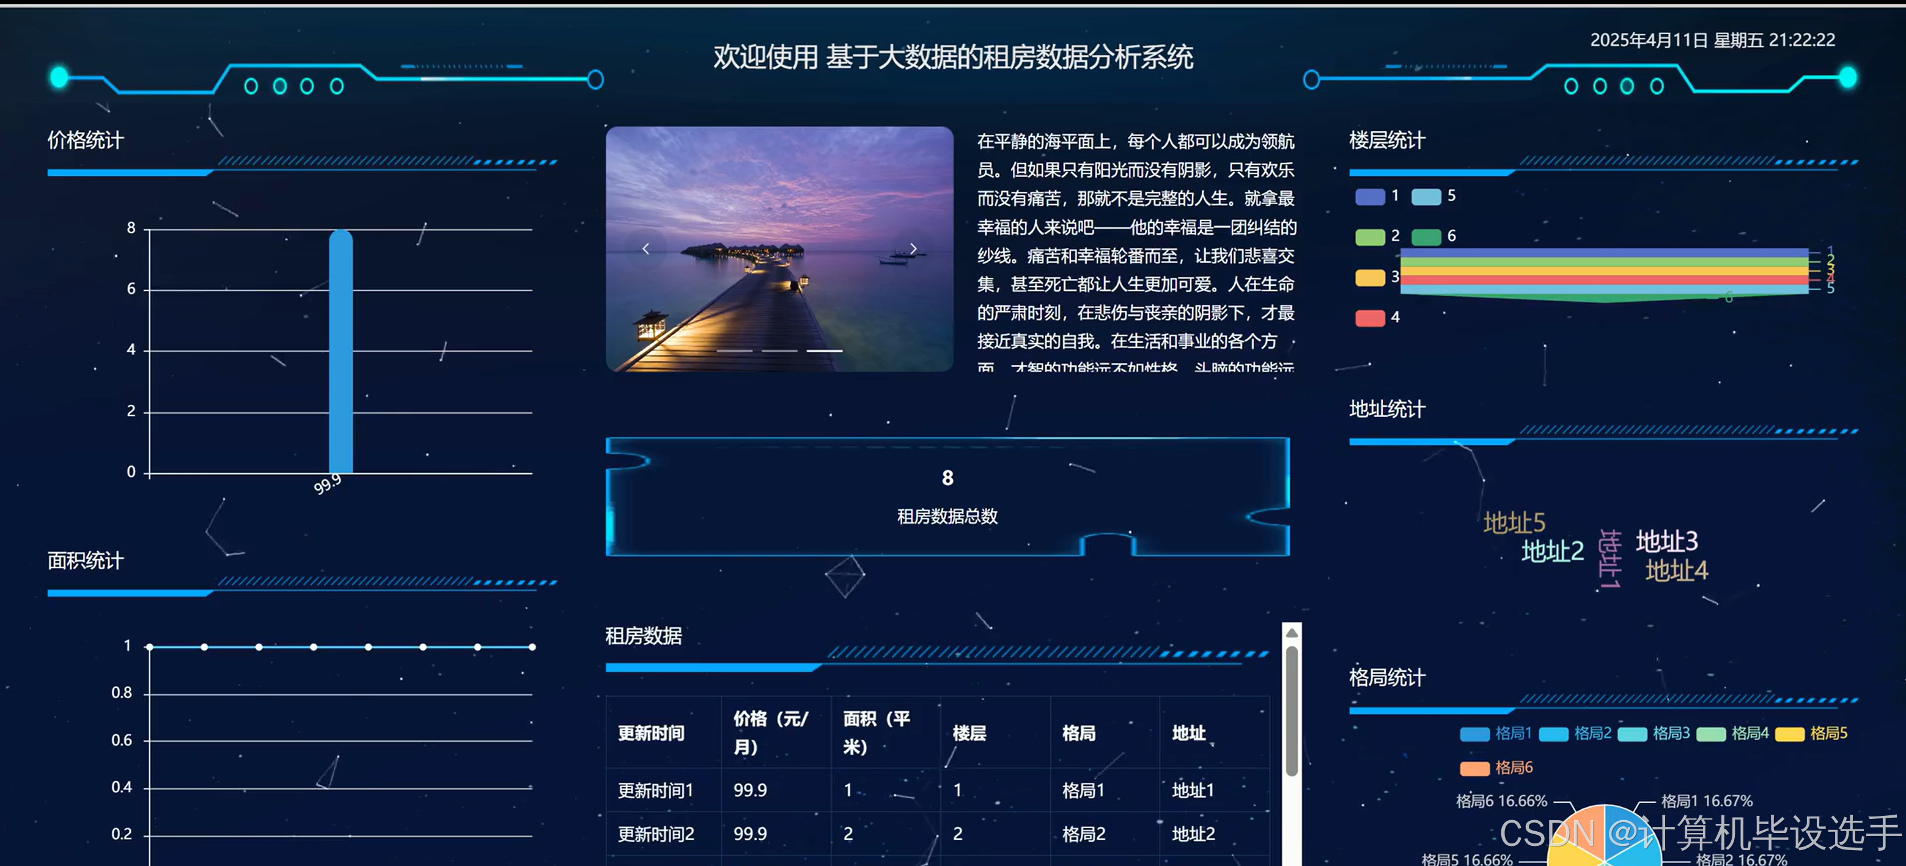
Task: Click the date and time display
Action: pos(1712,40)
